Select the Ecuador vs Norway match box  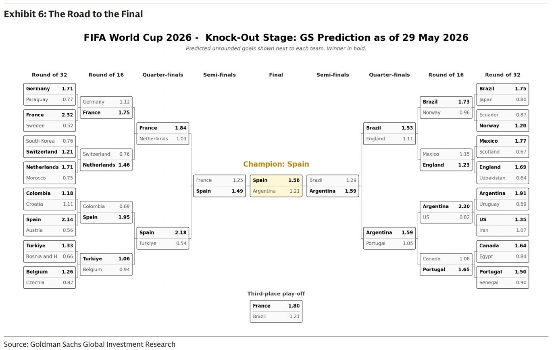(x=502, y=121)
